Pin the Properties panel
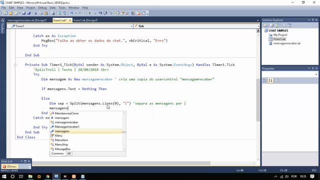The image size is (320, 180). click(312, 68)
